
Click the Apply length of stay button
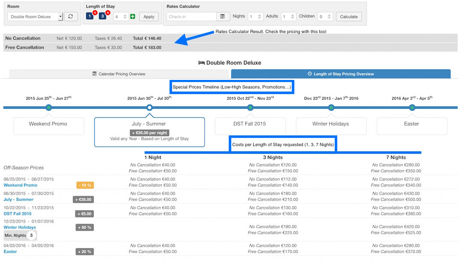[149, 17]
